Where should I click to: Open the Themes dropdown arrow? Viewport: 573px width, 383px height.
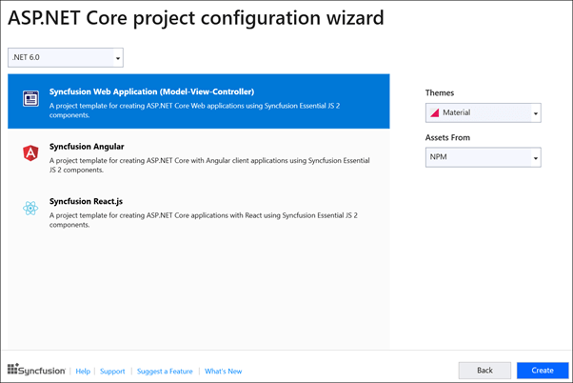click(536, 113)
